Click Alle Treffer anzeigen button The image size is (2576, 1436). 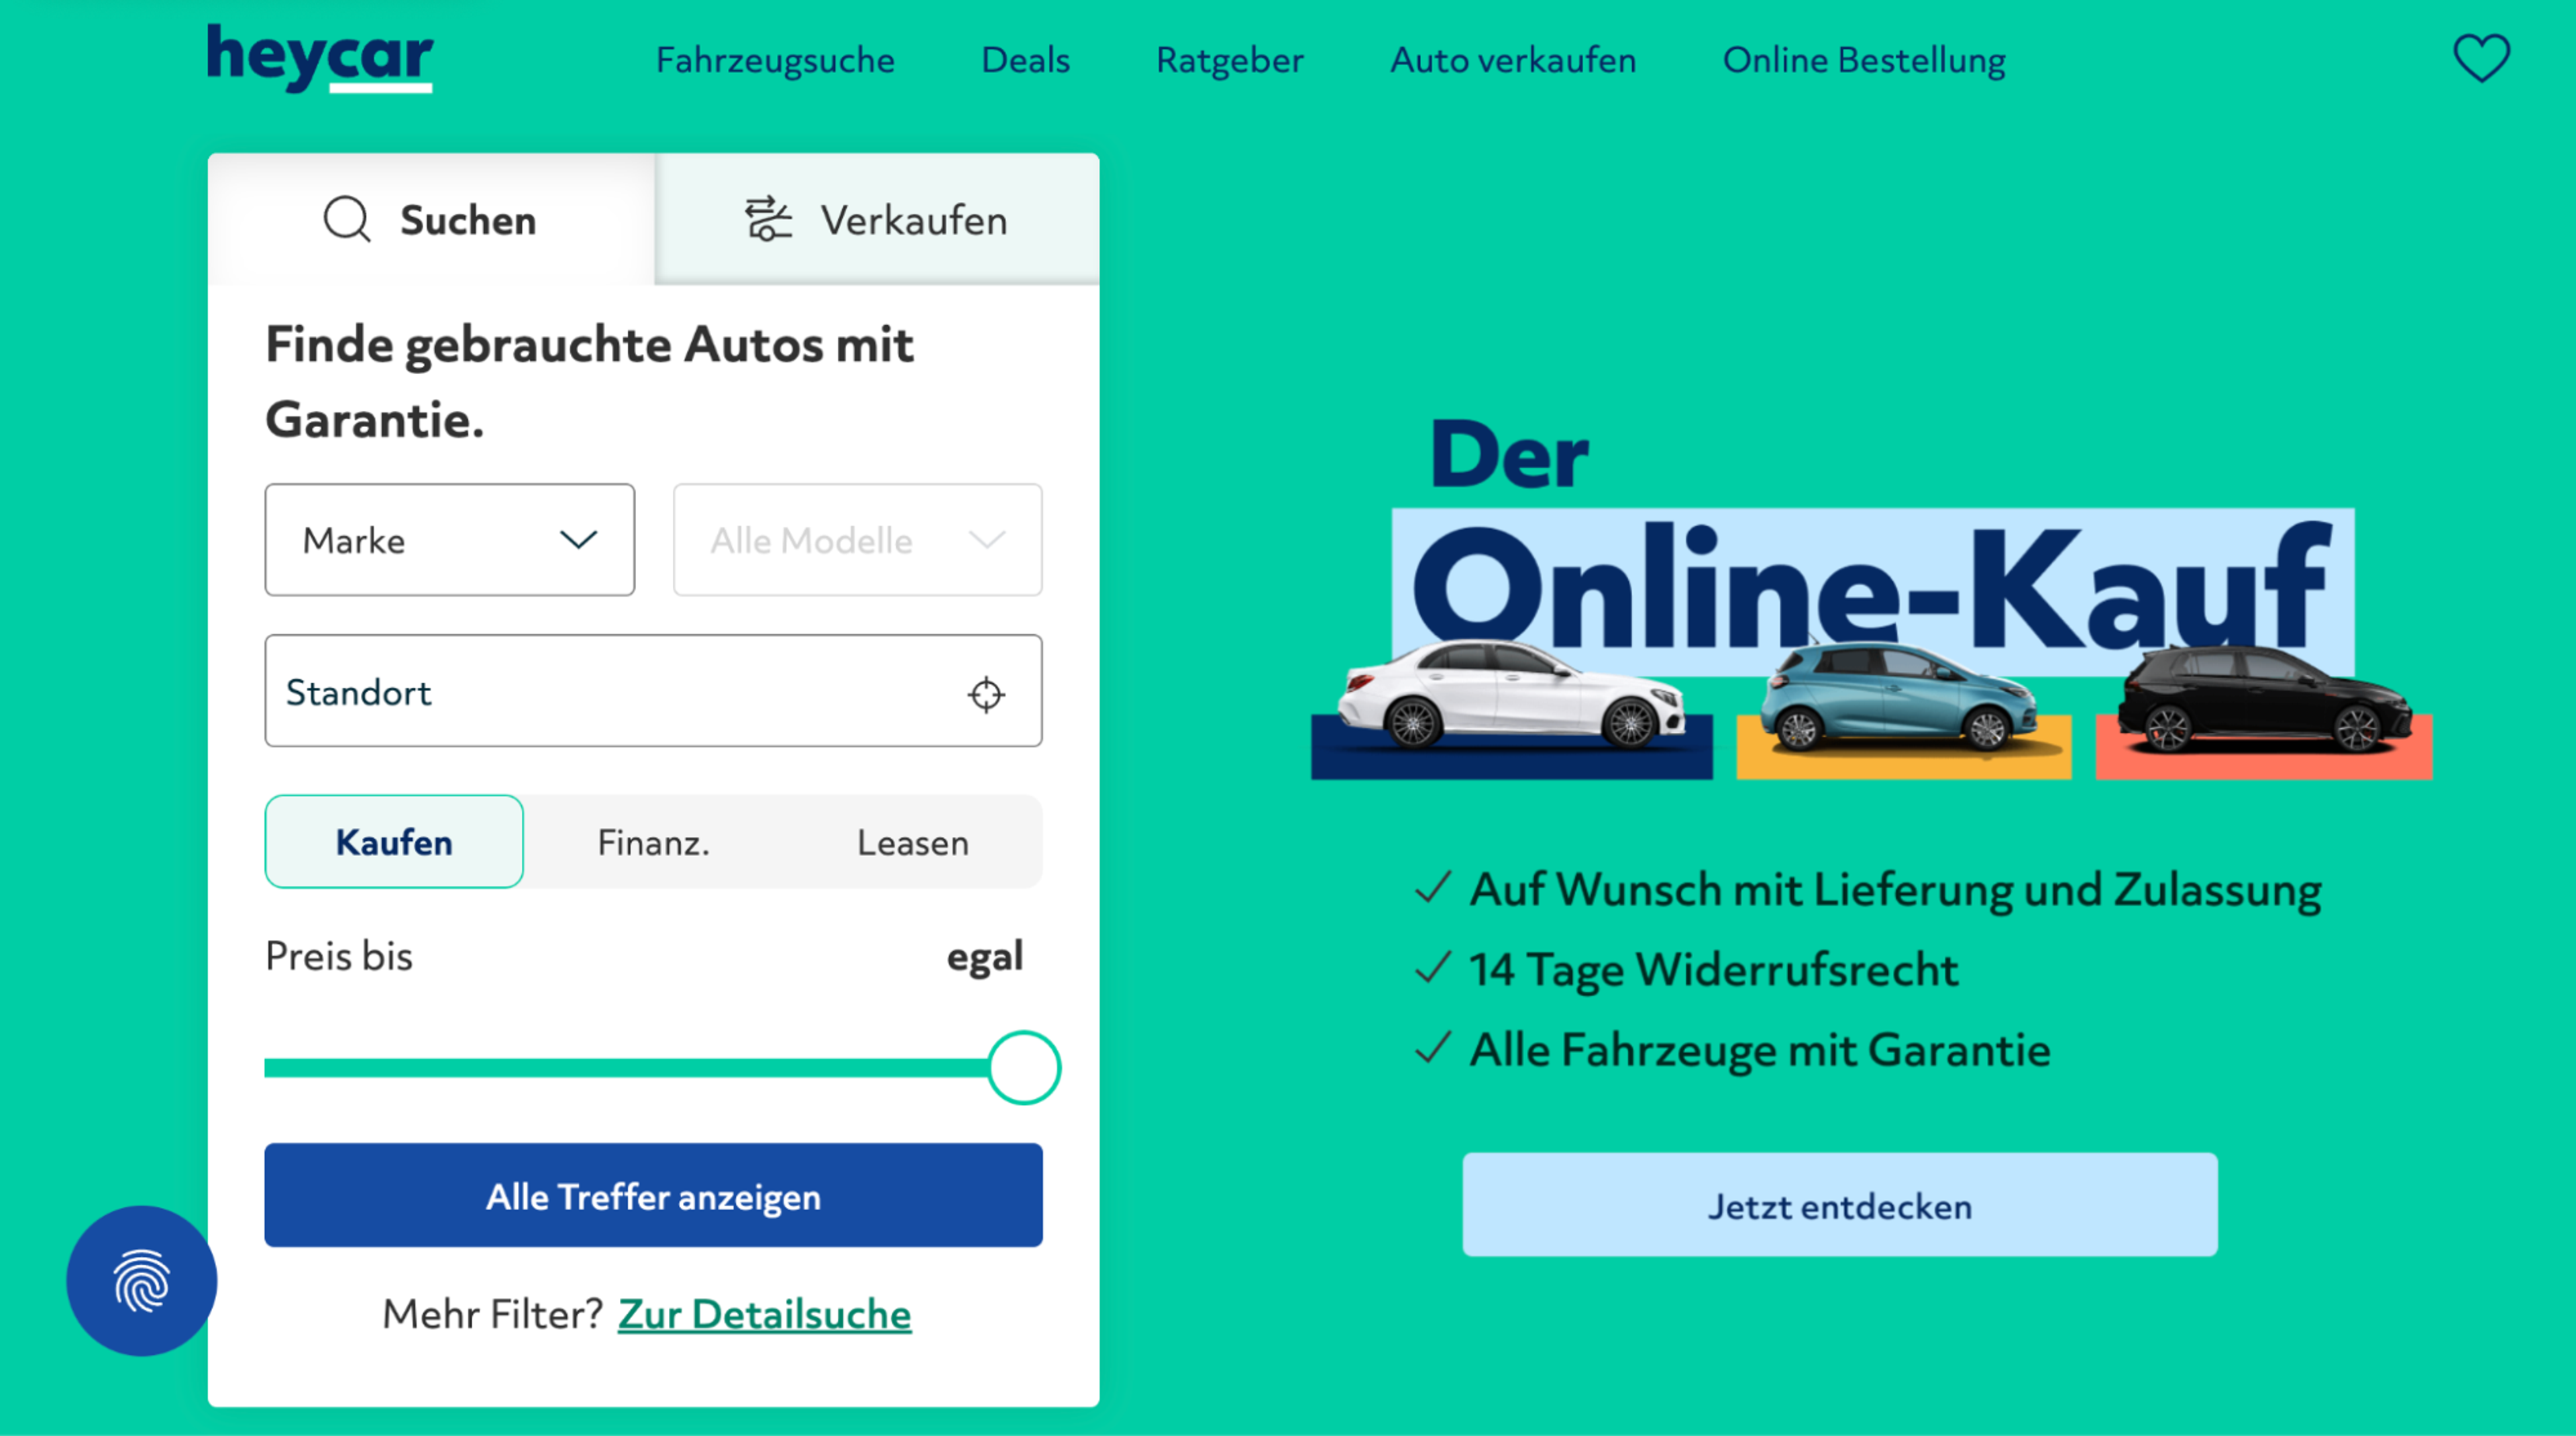click(x=653, y=1195)
